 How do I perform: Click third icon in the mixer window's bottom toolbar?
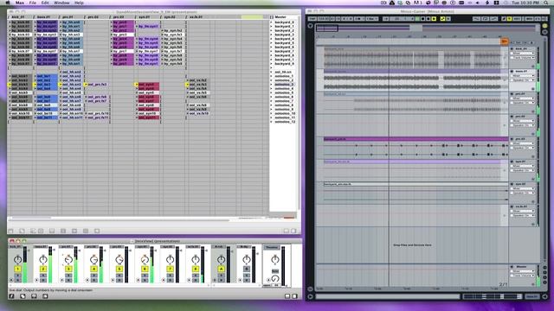(x=34, y=296)
